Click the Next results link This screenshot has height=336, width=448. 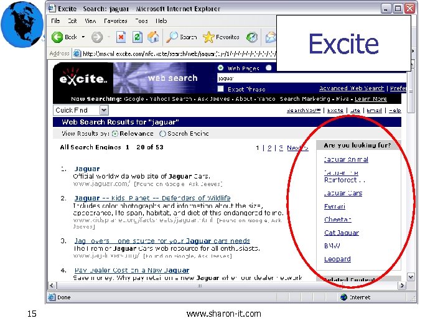pyautogui.click(x=297, y=148)
